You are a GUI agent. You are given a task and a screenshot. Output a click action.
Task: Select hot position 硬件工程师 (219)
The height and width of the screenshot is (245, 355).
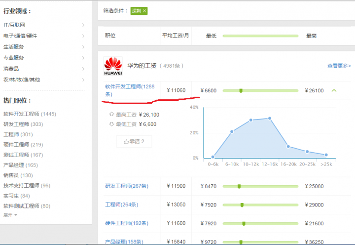pos(23,145)
